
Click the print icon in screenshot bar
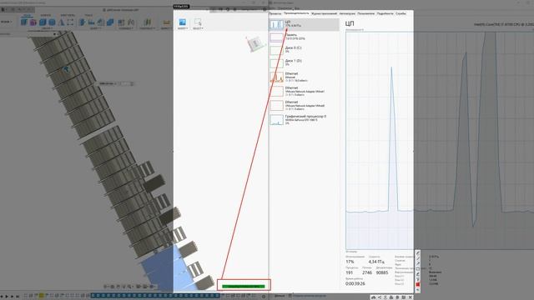pyautogui.click(x=391, y=297)
